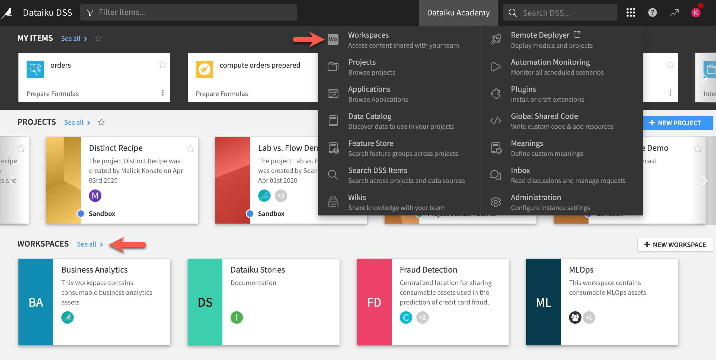This screenshot has width=716, height=360.
Task: Click the NEW WORKSPACE button
Action: 675,245
